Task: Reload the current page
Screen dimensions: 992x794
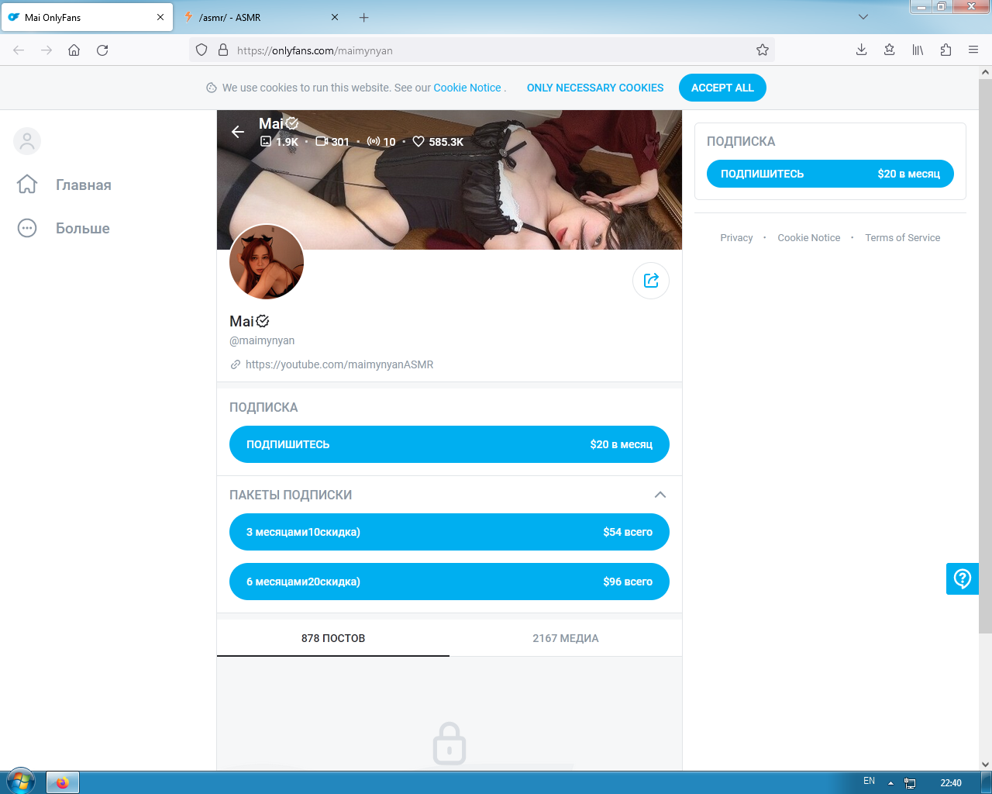Action: coord(102,50)
